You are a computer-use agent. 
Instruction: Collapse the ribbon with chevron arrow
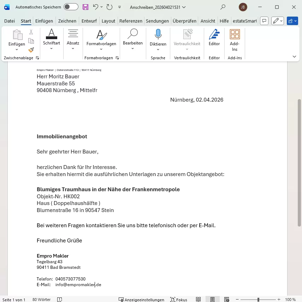pos(294,56)
